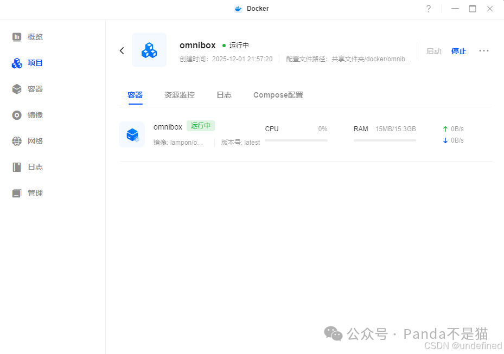
Task: Switch to the Compose配置 tab
Action: pos(278,95)
